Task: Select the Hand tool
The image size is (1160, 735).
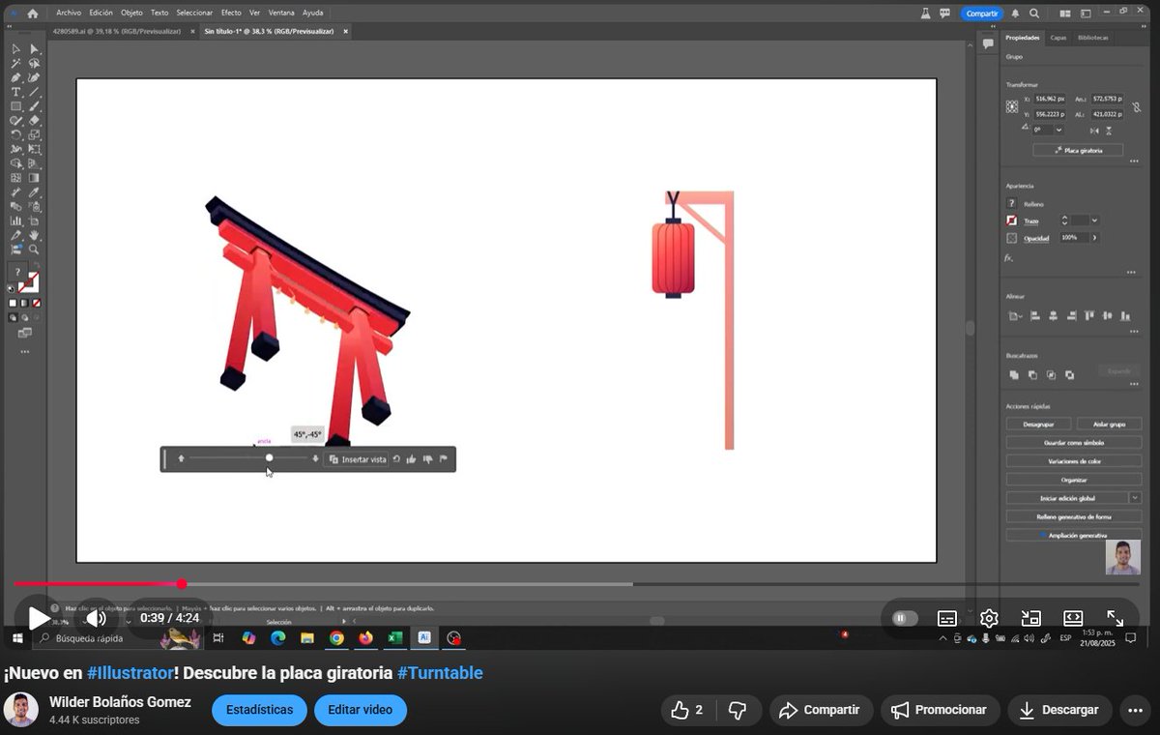Action: tap(35, 235)
